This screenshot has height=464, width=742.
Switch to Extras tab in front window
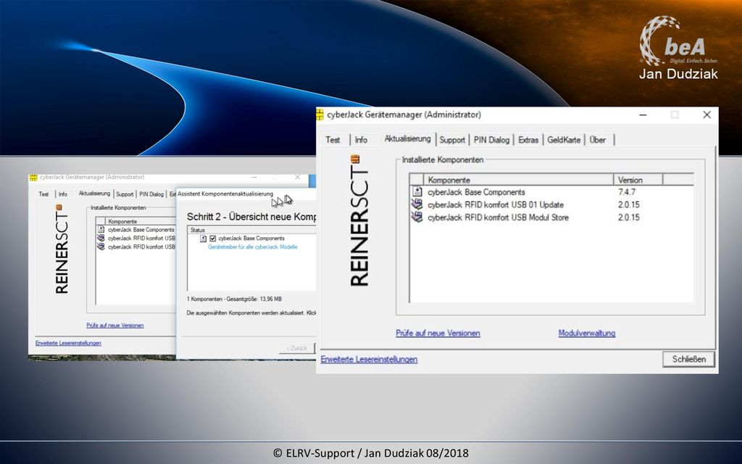coord(528,140)
